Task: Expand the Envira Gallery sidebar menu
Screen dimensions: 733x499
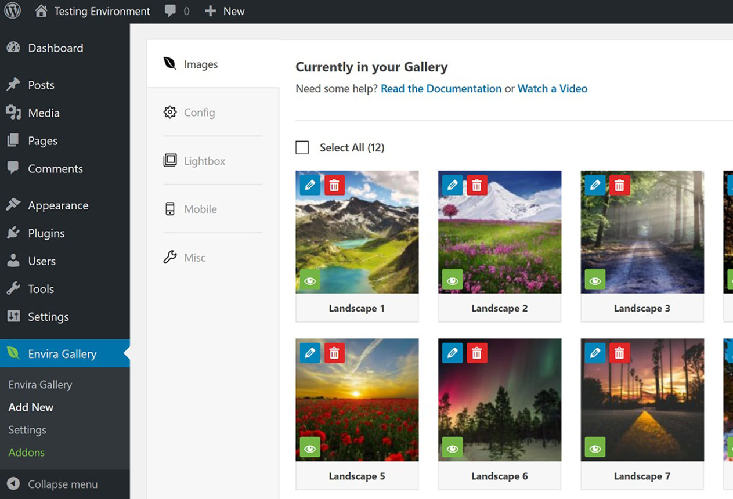Action: tap(62, 354)
